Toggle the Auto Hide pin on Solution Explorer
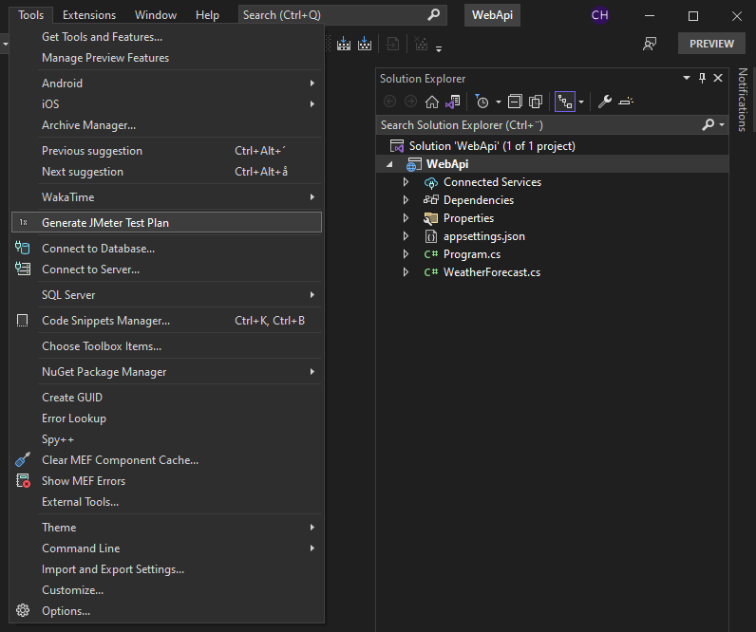 point(702,78)
